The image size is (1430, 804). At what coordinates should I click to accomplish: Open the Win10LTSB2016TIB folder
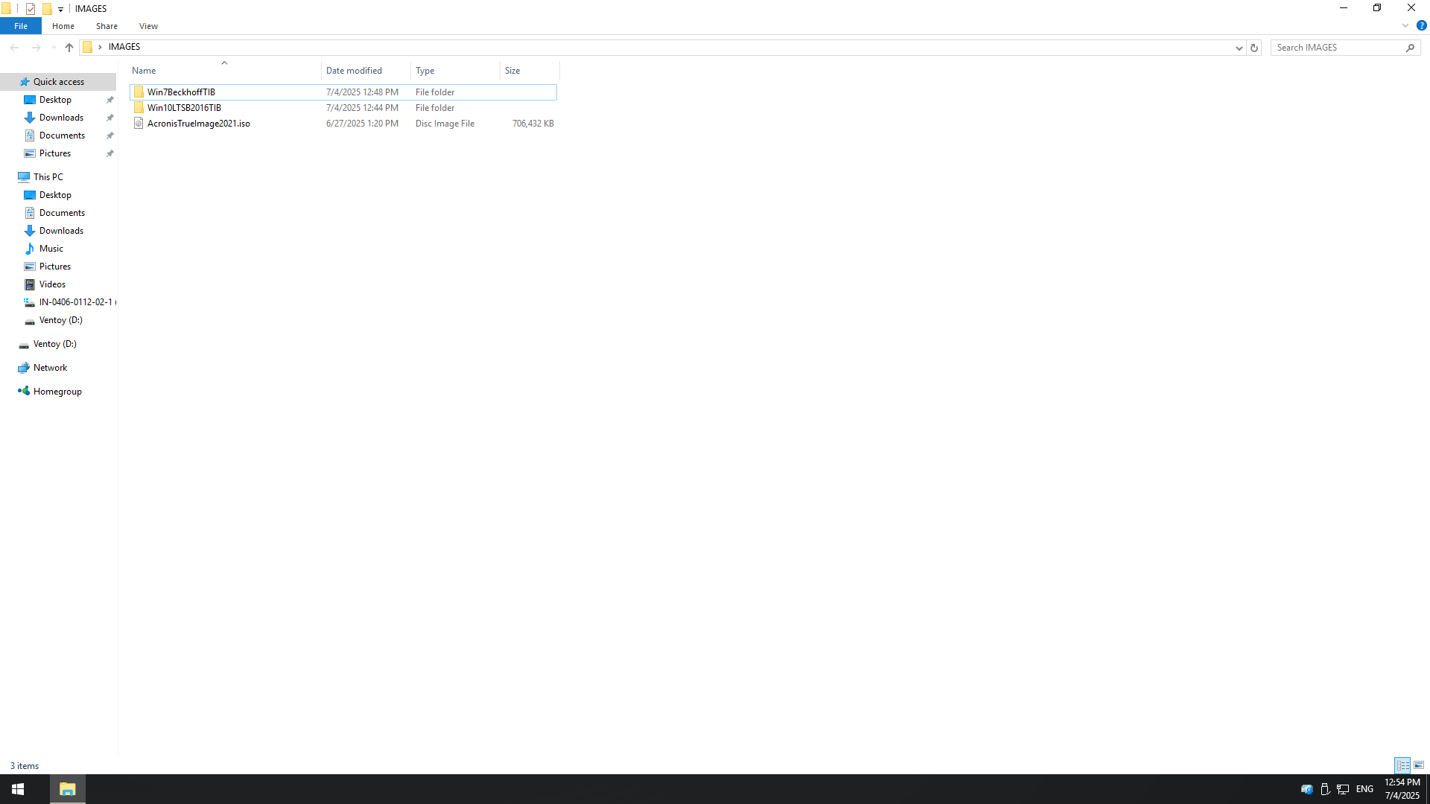184,108
